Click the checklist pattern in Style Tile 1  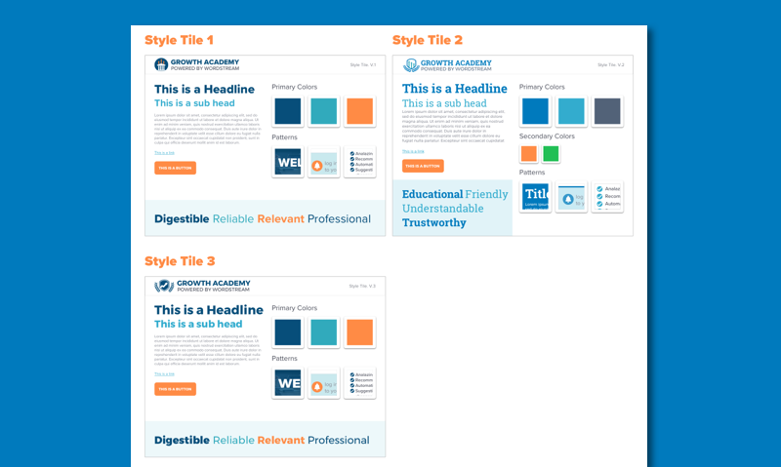coord(359,162)
